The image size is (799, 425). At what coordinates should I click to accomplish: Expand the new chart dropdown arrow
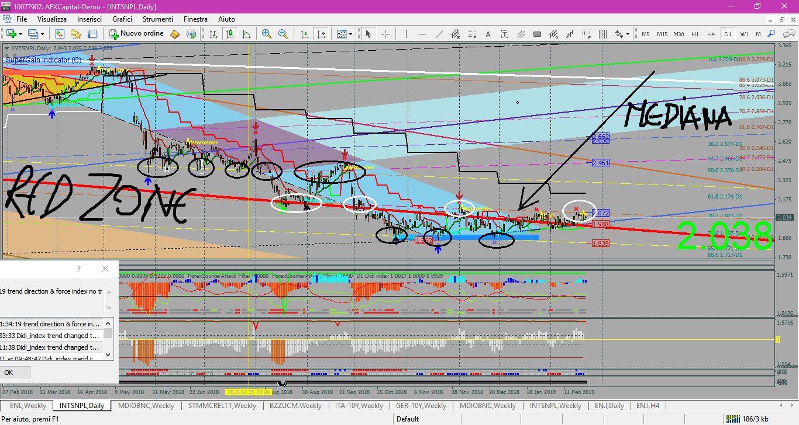[20, 34]
